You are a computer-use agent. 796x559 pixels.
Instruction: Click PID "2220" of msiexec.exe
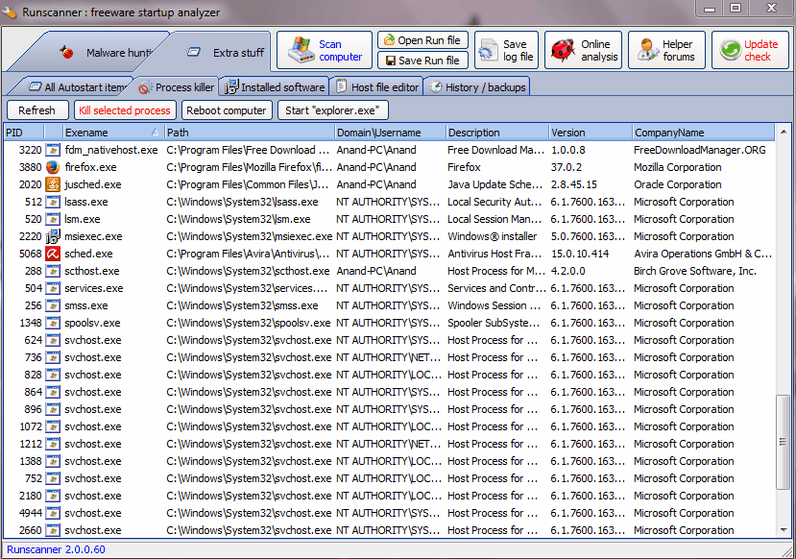point(31,236)
